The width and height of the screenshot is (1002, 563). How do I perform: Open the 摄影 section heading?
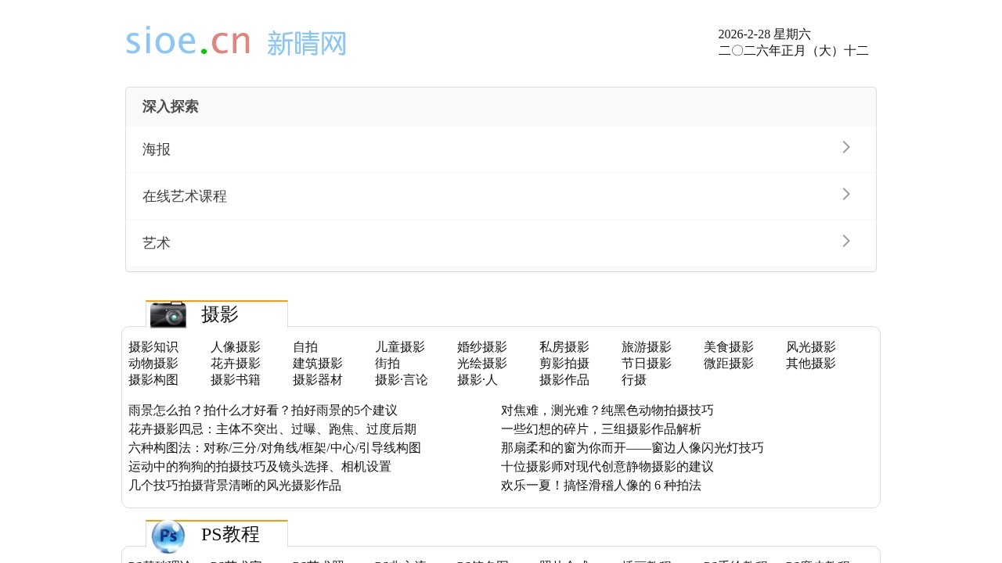219,314
